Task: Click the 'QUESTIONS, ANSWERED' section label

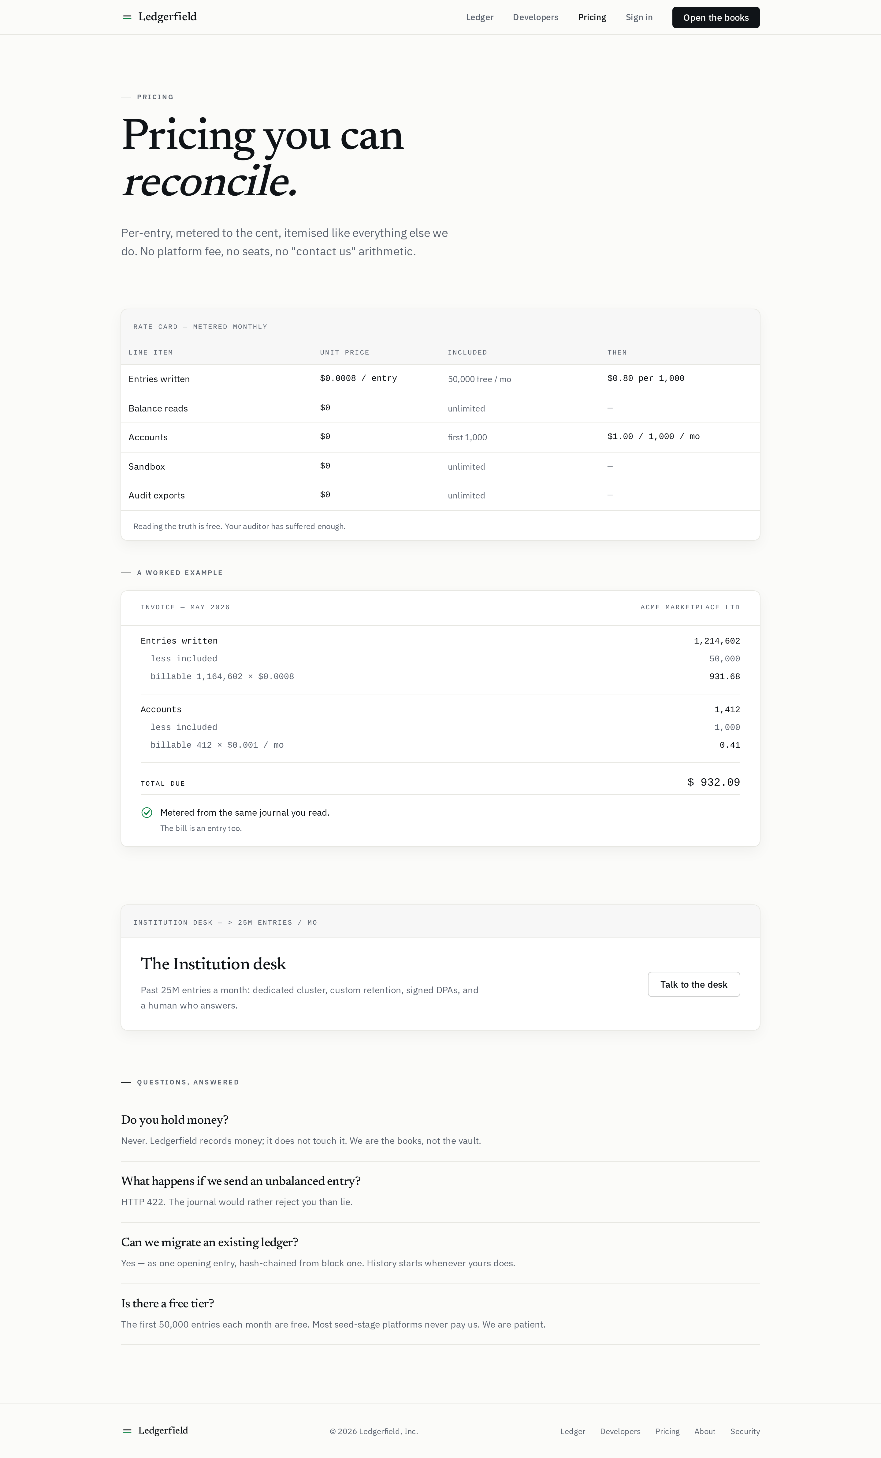Action: [188, 1082]
